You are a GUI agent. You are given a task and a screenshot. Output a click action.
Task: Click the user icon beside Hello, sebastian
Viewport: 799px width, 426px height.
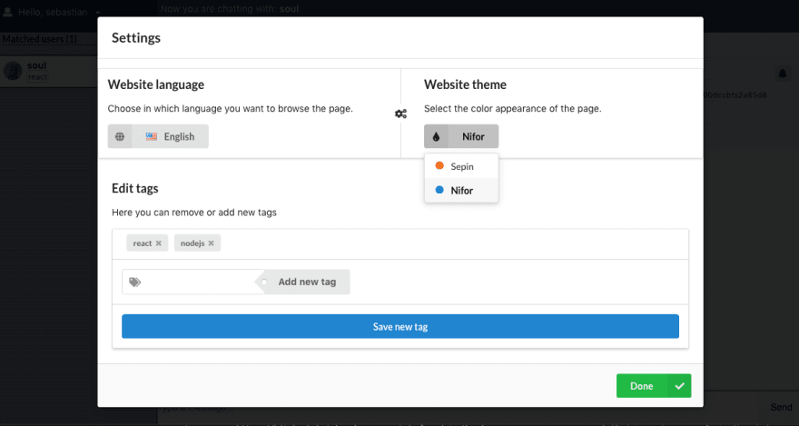8,12
